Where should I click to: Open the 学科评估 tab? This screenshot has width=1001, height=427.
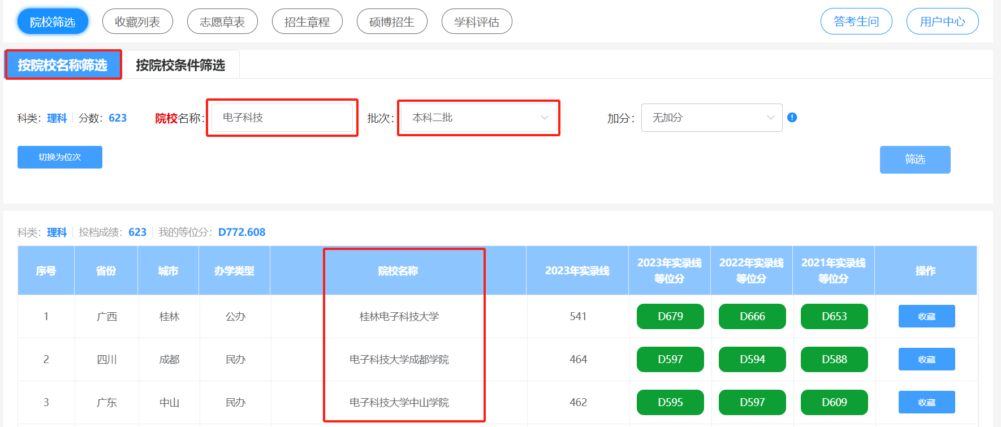coord(477,21)
